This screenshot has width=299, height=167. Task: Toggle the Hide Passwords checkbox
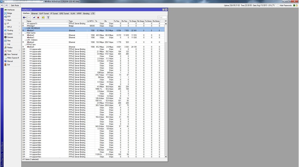pos(278,5)
